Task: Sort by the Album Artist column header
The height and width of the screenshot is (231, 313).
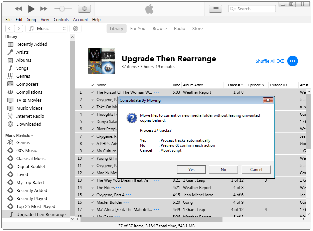Action: (202, 85)
